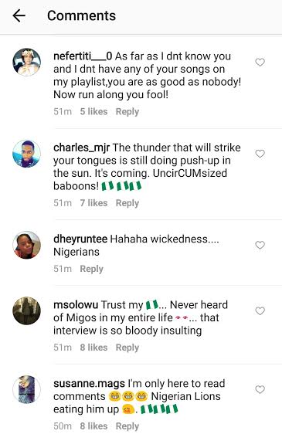Heart the susanne.mags comment

pos(260,389)
